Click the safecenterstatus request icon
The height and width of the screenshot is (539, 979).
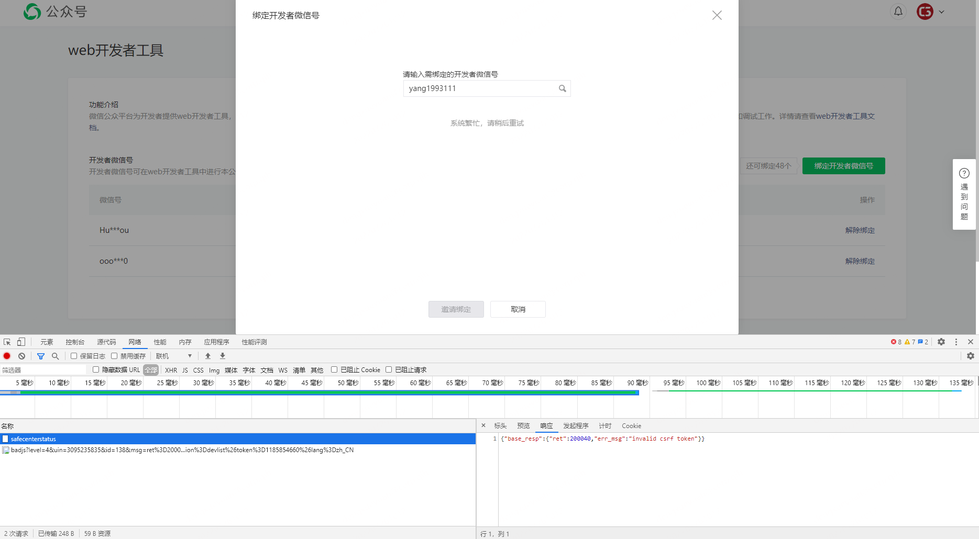coord(5,439)
